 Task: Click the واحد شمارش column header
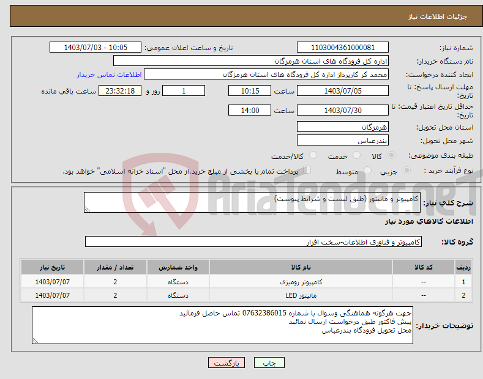point(178,267)
